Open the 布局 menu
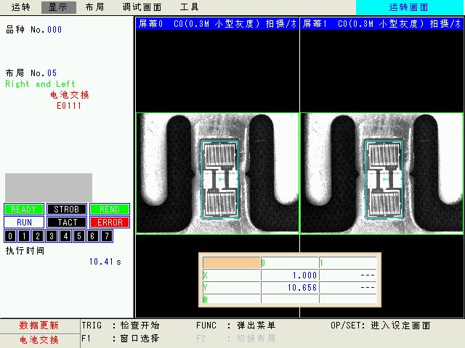 (94, 7)
